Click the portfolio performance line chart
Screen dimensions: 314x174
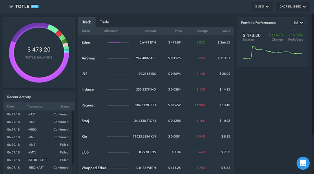(273, 53)
